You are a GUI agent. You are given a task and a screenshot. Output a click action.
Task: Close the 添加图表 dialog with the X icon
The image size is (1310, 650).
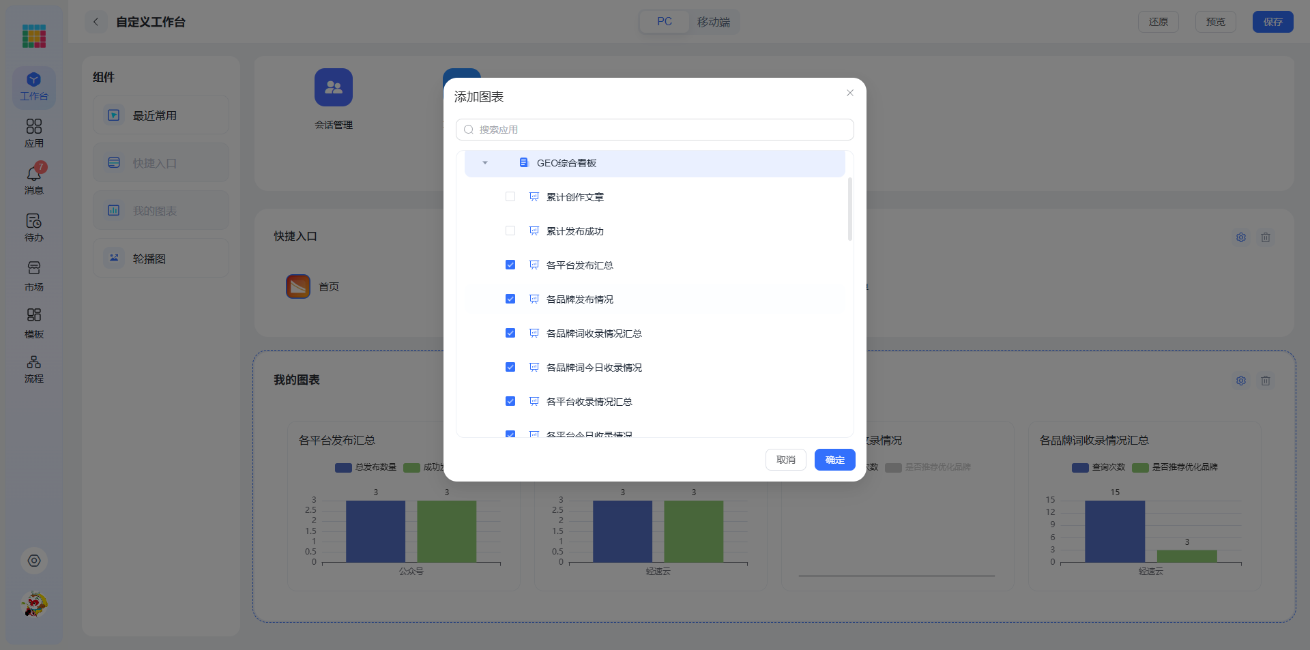(850, 93)
